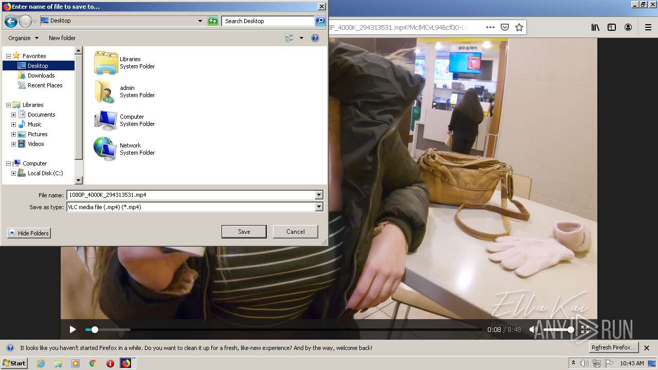Show Firefox sidebars
This screenshot has width=658, height=370.
click(612, 27)
